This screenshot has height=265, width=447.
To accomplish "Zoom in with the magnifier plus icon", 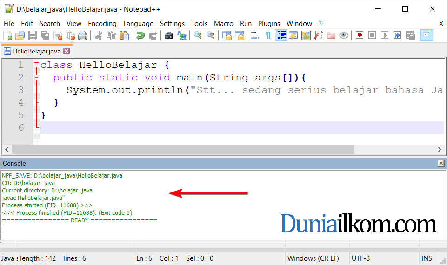I will [x=198, y=35].
